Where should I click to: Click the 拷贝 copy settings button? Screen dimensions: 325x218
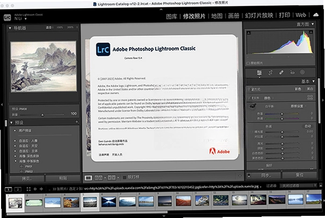coord(27,178)
